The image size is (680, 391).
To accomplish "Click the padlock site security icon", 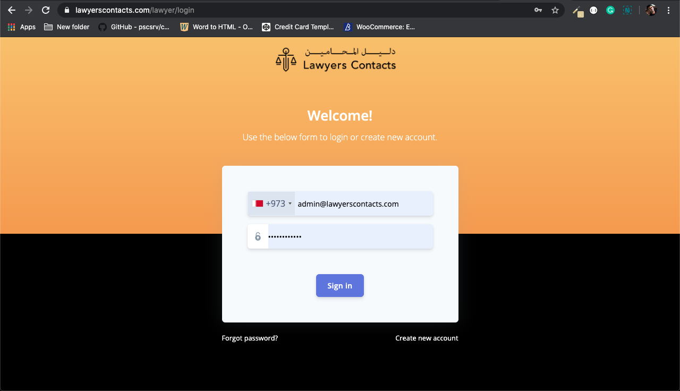I will click(x=67, y=10).
